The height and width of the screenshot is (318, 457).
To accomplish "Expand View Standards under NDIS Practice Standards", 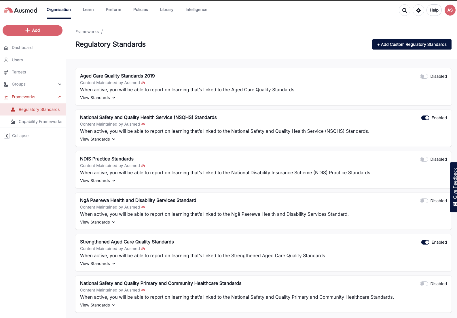I will (x=98, y=181).
